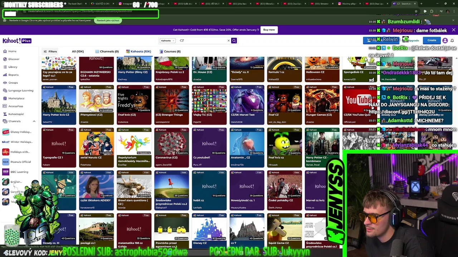The height and width of the screenshot is (257, 458).
Task: Open the Halloween CZ kahoot
Action: click(322, 69)
